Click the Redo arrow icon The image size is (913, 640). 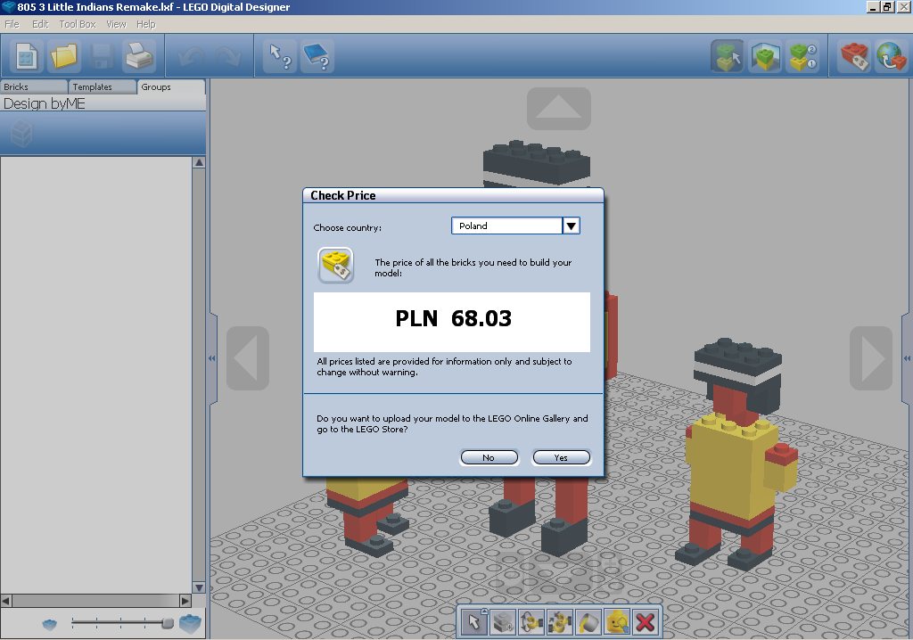click(x=227, y=56)
